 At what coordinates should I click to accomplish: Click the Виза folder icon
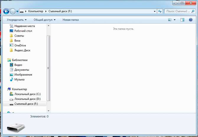click(x=11, y=40)
